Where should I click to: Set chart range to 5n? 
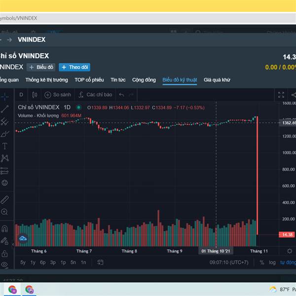[73, 262]
